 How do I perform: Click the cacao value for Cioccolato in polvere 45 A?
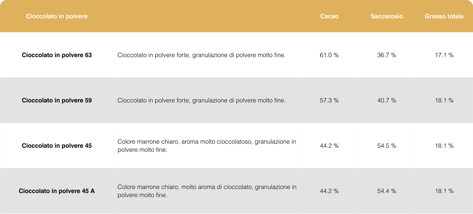point(329,191)
